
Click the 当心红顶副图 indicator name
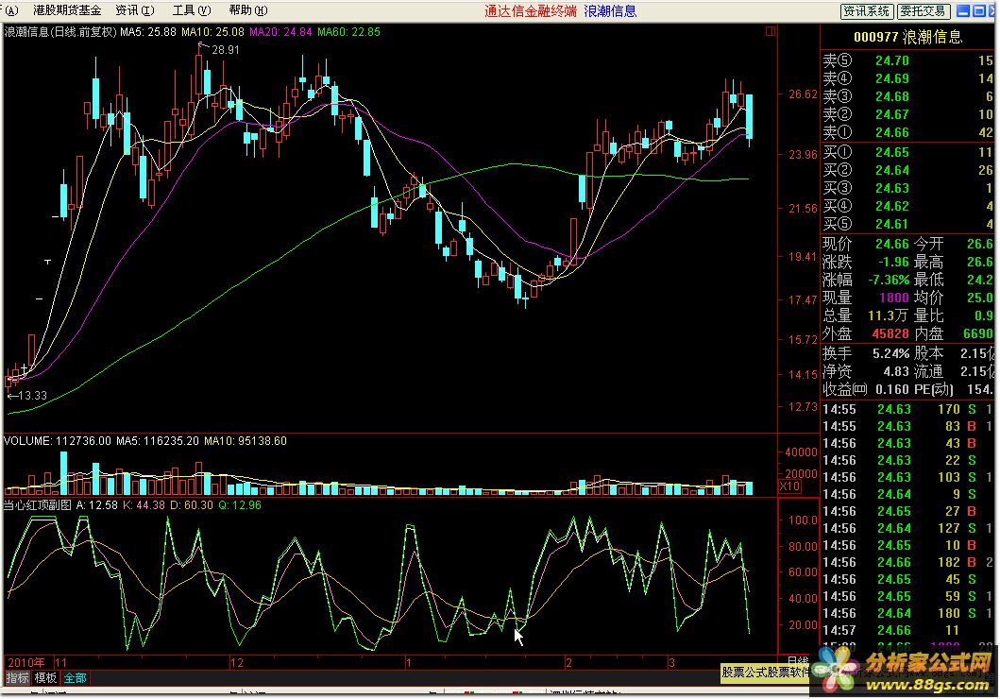click(x=37, y=505)
